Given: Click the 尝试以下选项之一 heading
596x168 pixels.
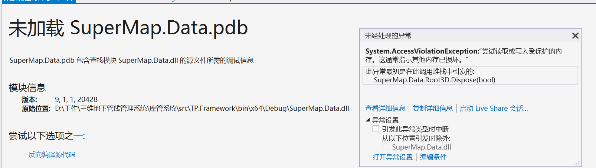Looking at the screenshot, I should [x=47, y=136].
